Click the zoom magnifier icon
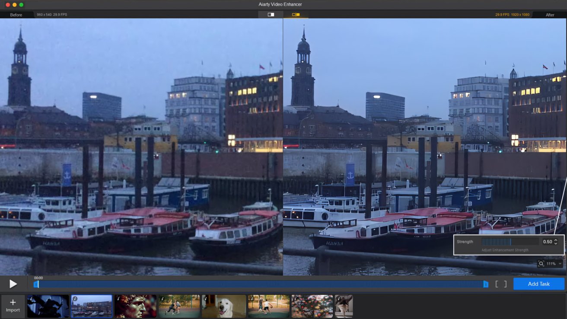This screenshot has height=319, width=567. (541, 264)
